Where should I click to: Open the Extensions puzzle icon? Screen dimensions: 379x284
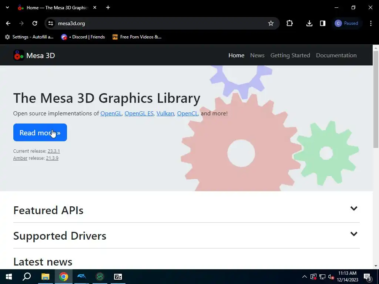(x=289, y=23)
